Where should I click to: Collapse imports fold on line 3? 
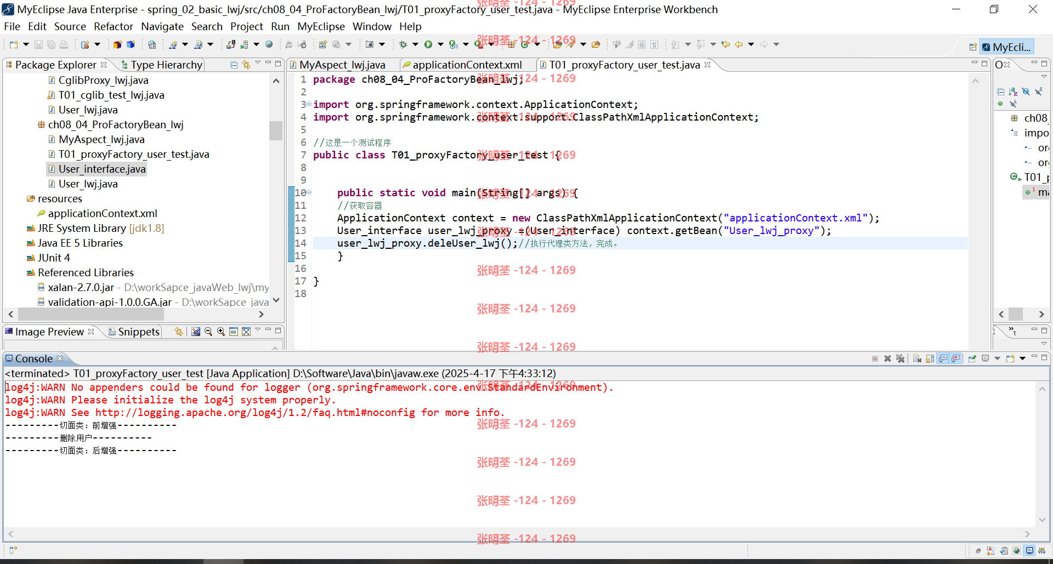pos(309,104)
